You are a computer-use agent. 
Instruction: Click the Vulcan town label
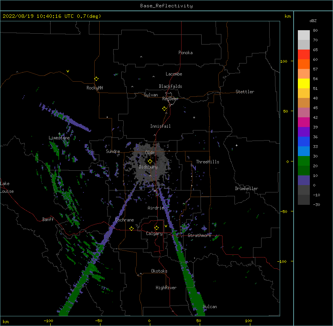pyautogui.click(x=210, y=307)
